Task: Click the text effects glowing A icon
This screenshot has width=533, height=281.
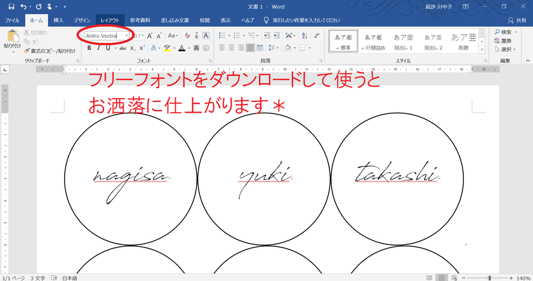Action: coord(154,48)
